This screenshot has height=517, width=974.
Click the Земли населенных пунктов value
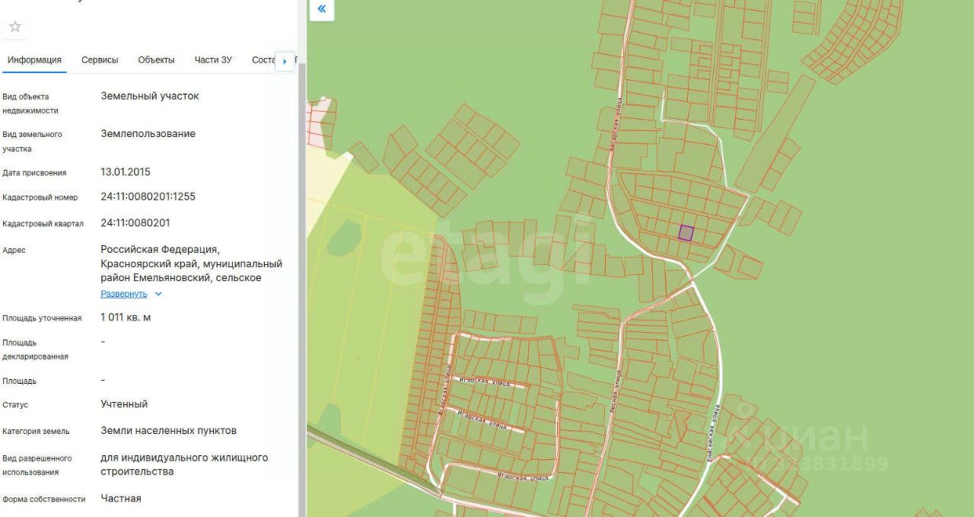(168, 431)
